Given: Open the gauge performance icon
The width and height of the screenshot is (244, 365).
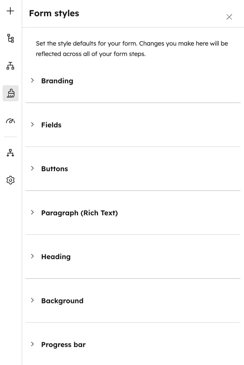Looking at the screenshot, I should click(10, 121).
